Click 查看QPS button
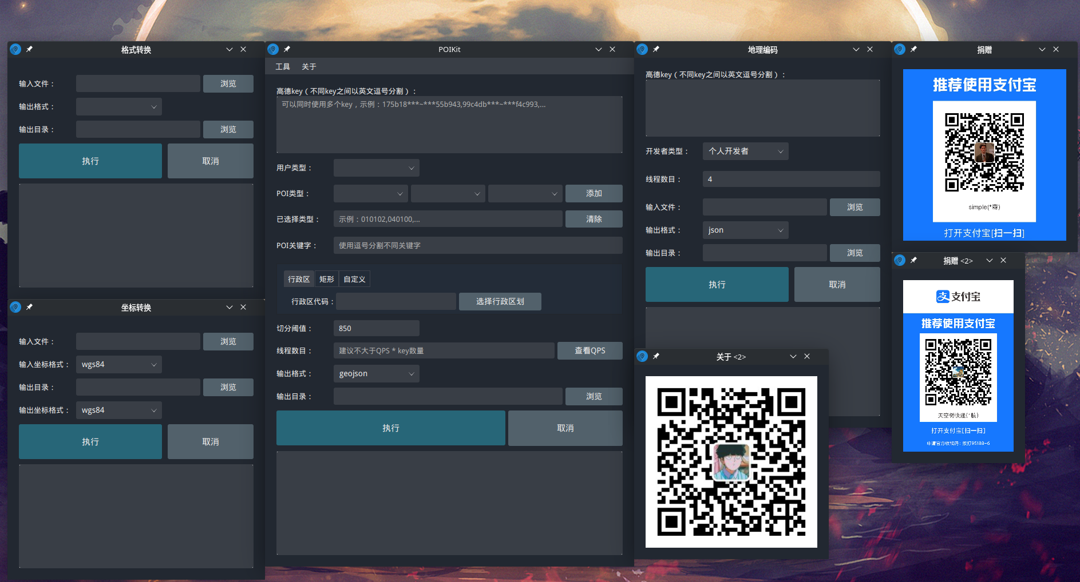The width and height of the screenshot is (1080, 582). point(590,350)
